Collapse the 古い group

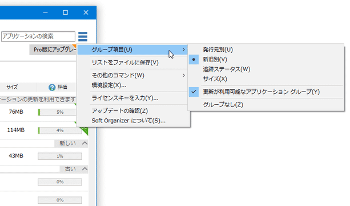[x=85, y=169]
